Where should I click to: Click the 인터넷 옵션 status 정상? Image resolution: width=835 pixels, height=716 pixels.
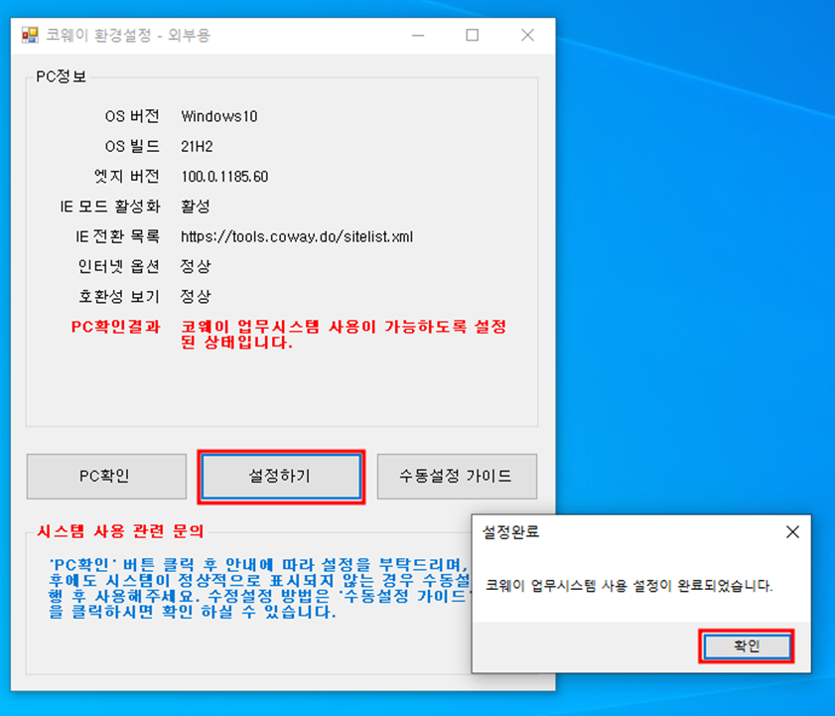tap(196, 266)
